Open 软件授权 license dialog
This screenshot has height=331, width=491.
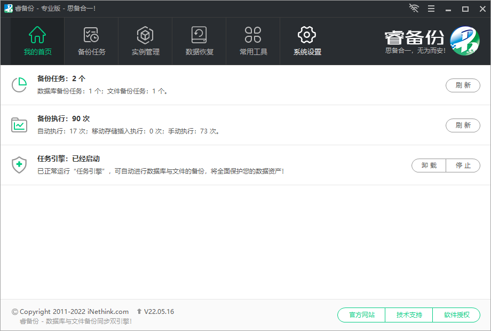pos(456,314)
